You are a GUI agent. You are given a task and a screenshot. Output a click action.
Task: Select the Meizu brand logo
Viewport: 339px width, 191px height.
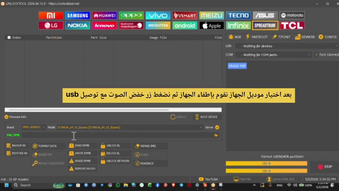click(x=211, y=15)
